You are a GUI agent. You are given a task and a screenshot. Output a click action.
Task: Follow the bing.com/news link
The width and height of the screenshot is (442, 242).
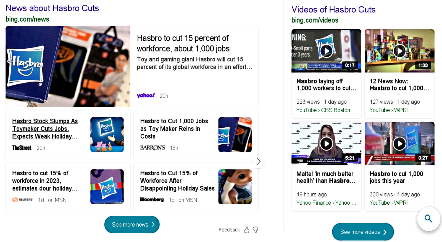point(27,19)
